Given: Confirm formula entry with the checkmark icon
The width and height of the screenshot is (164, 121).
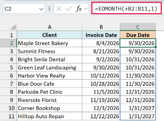Looking at the screenshot, I should click(69, 9).
